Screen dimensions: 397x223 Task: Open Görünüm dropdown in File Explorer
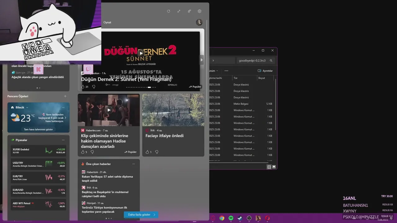[214, 71]
